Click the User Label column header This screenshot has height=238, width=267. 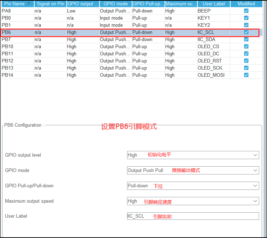pyautogui.click(x=213, y=4)
